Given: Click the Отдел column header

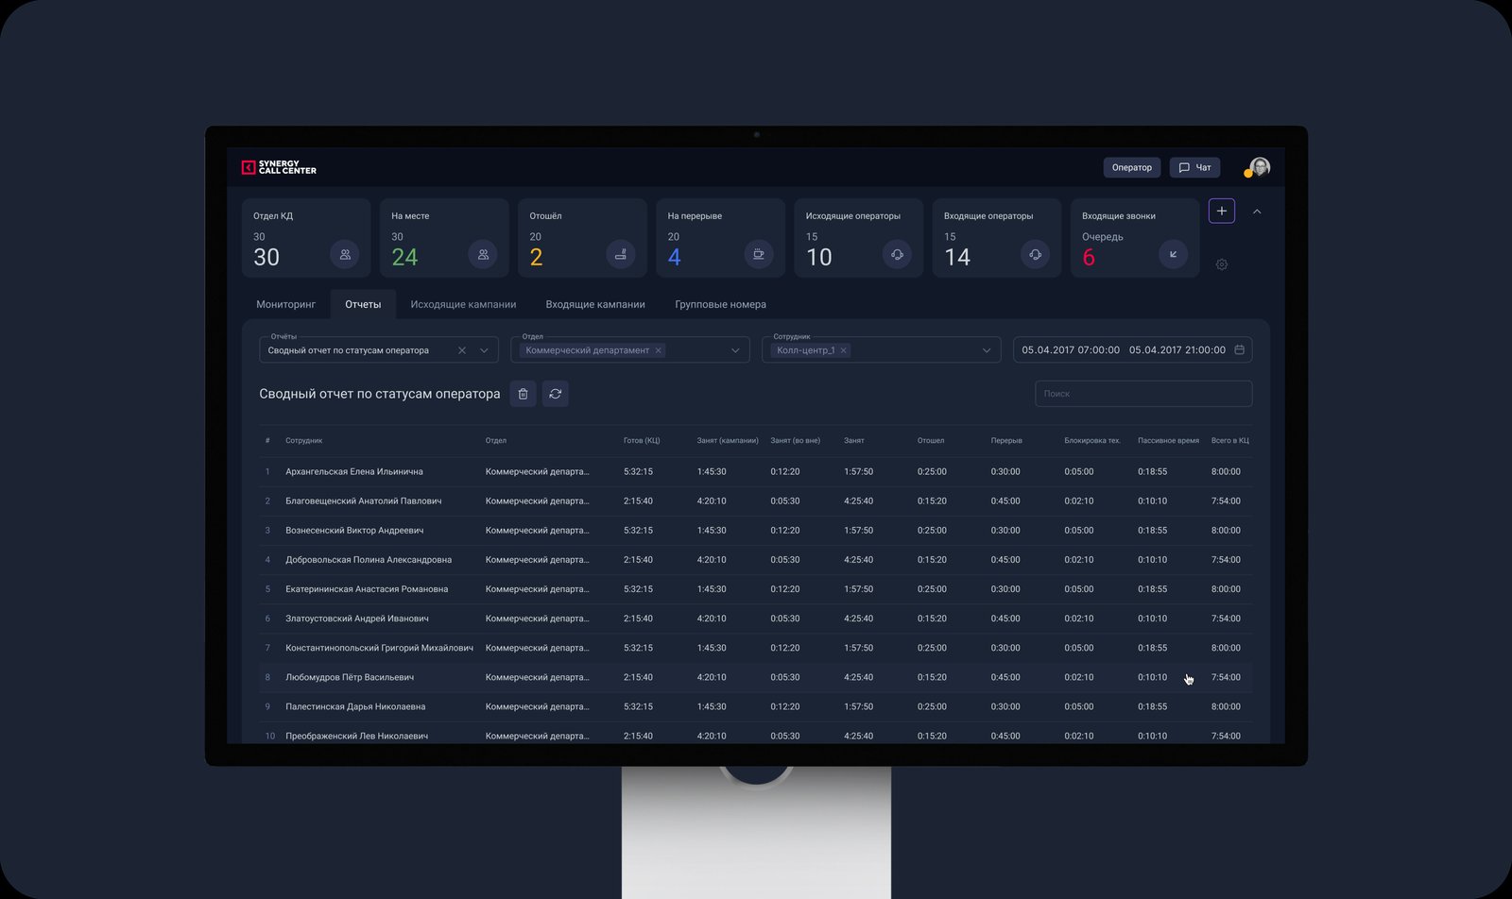Looking at the screenshot, I should pos(496,441).
